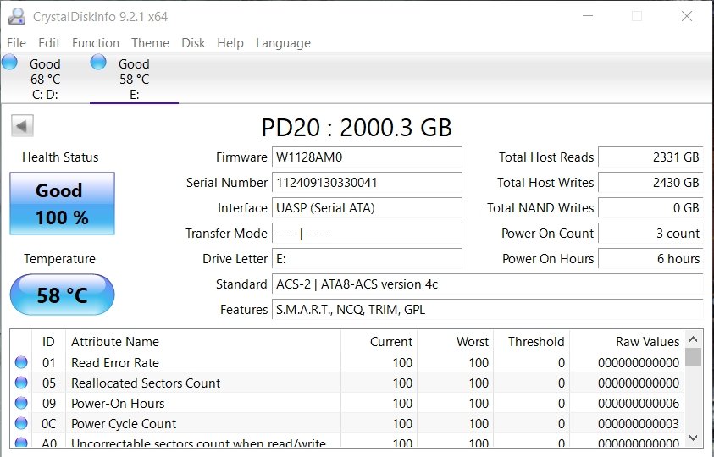This screenshot has height=457, width=714.
Task: Click raw value 000000000006
Action: [639, 404]
